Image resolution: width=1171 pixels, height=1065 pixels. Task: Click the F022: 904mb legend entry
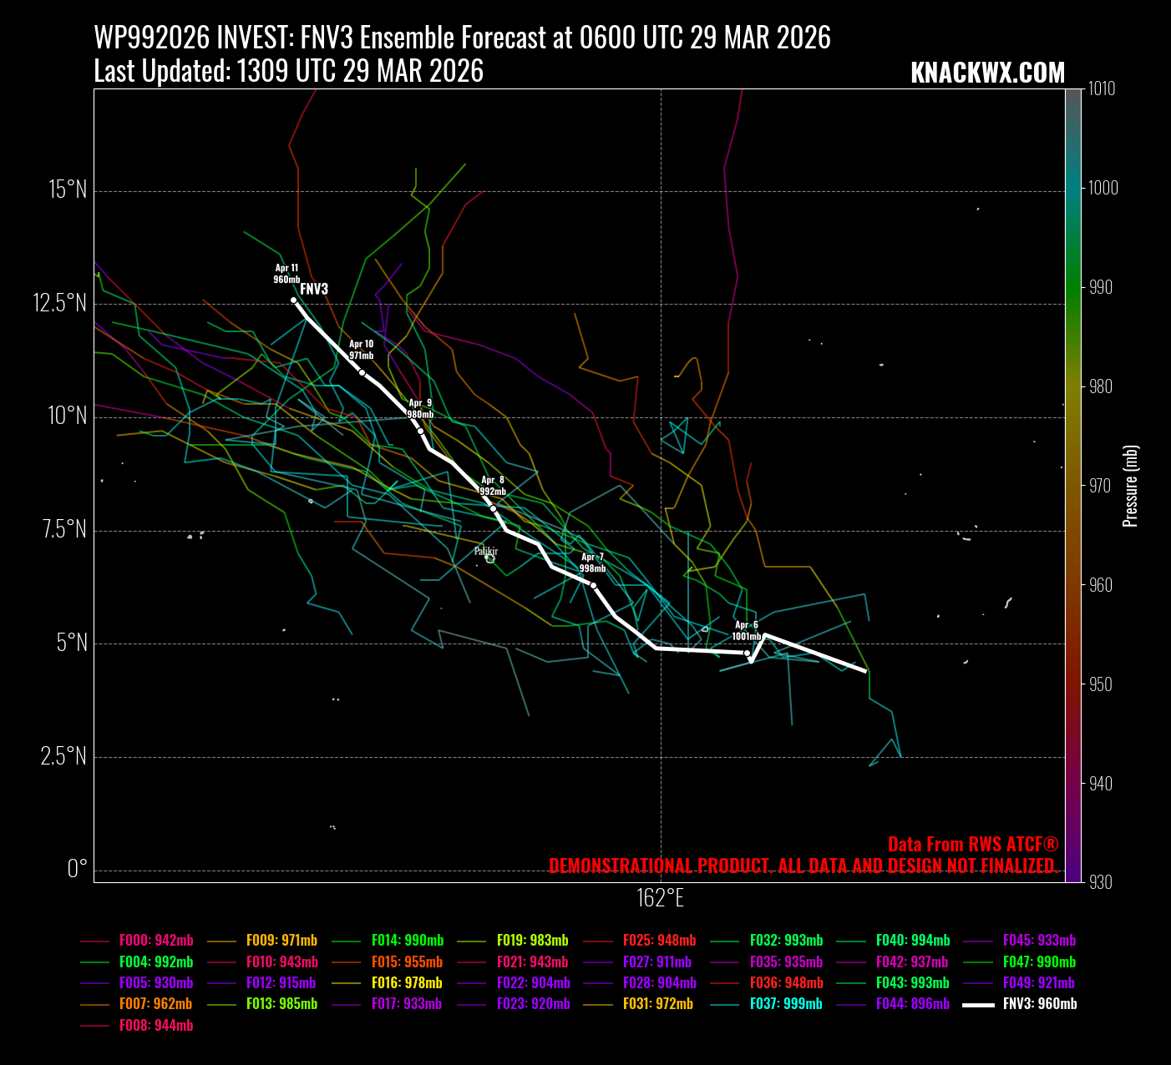coord(533,983)
